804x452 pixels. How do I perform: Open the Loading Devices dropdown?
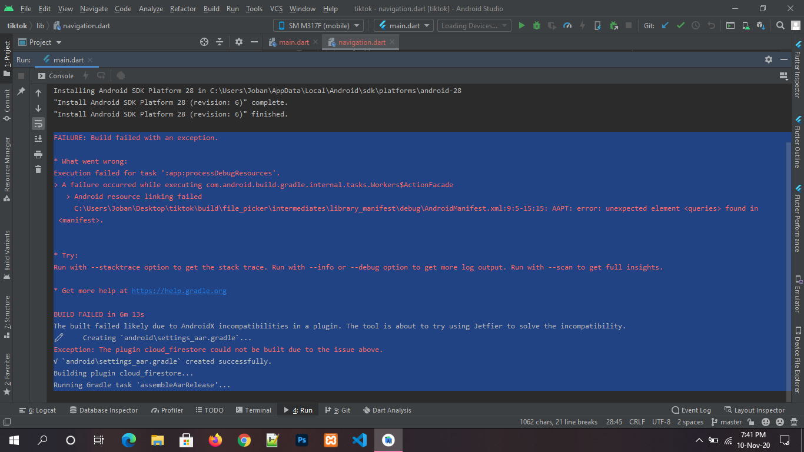click(474, 25)
